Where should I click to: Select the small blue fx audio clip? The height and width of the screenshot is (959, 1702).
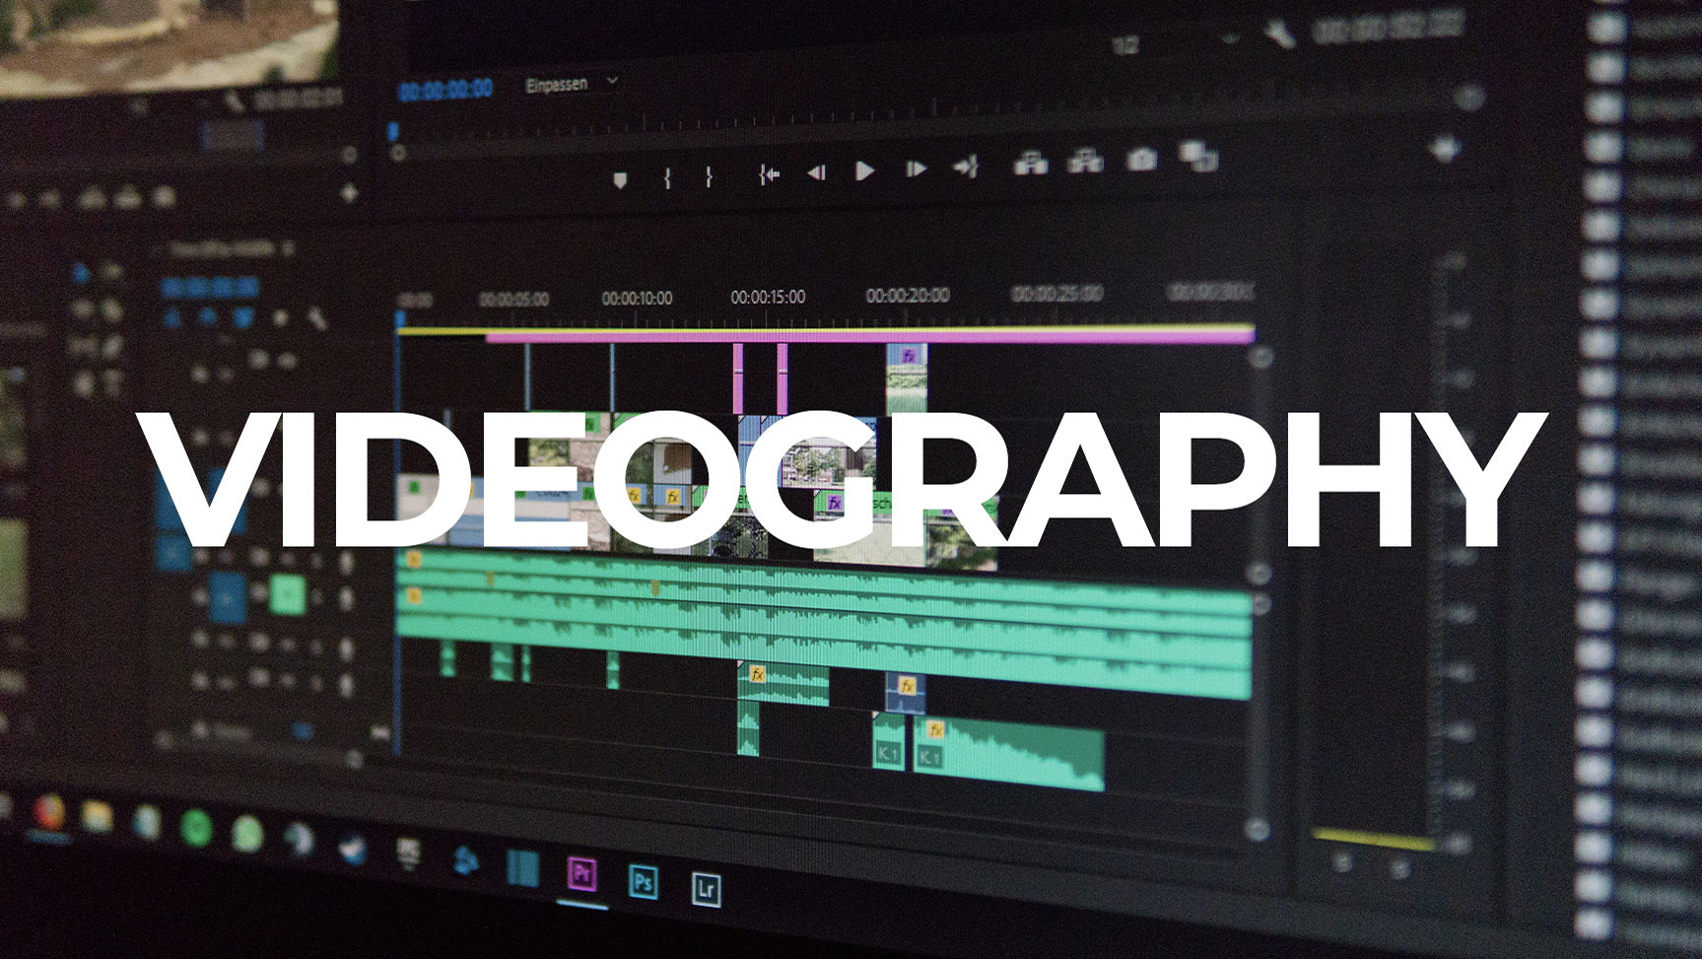point(905,693)
